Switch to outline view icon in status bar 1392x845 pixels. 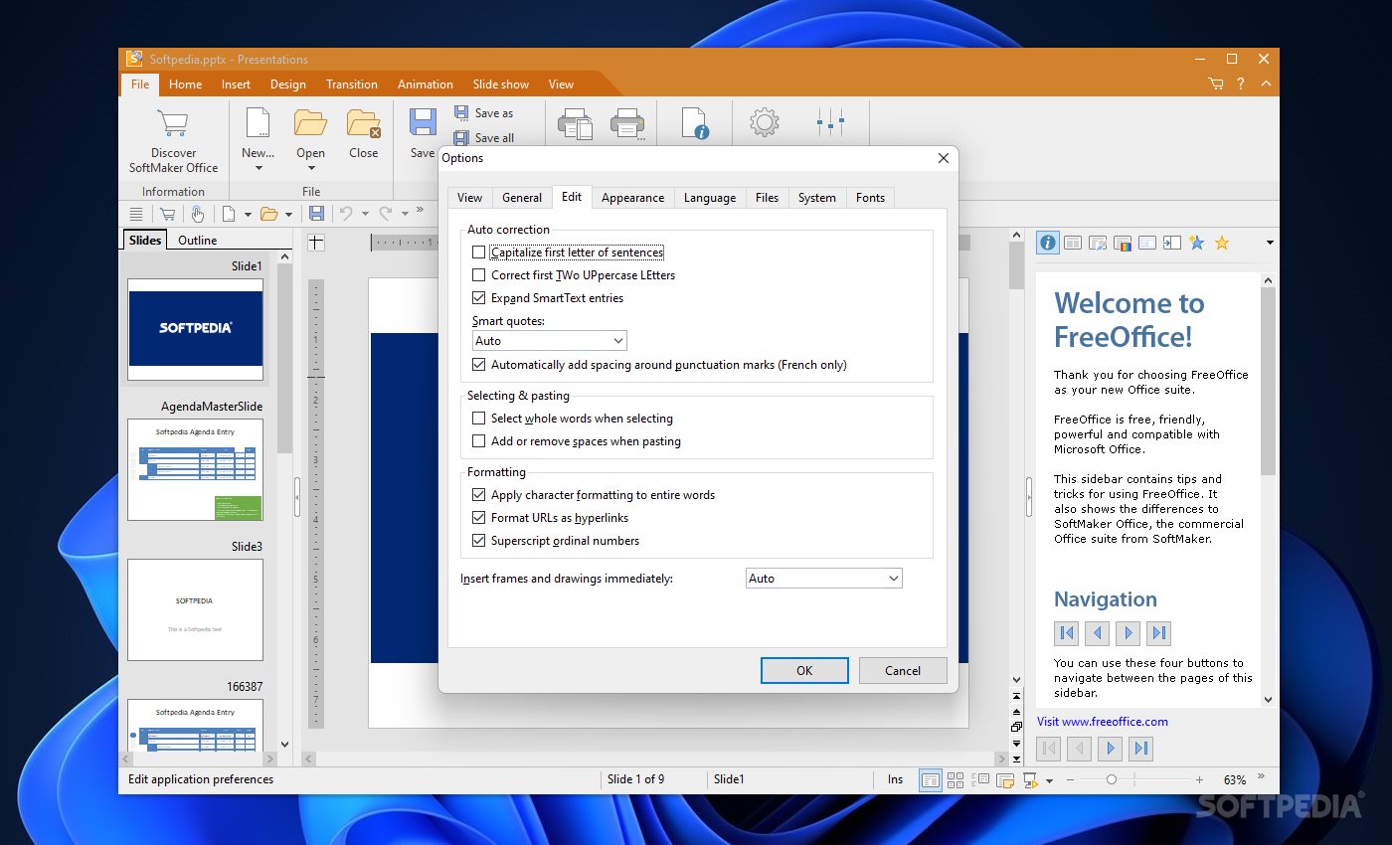(980, 780)
